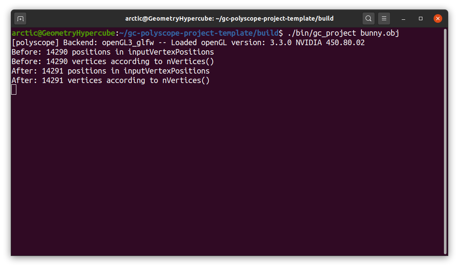Minimize the terminal window
Image resolution: width=459 pixels, height=268 pixels.
click(403, 18)
